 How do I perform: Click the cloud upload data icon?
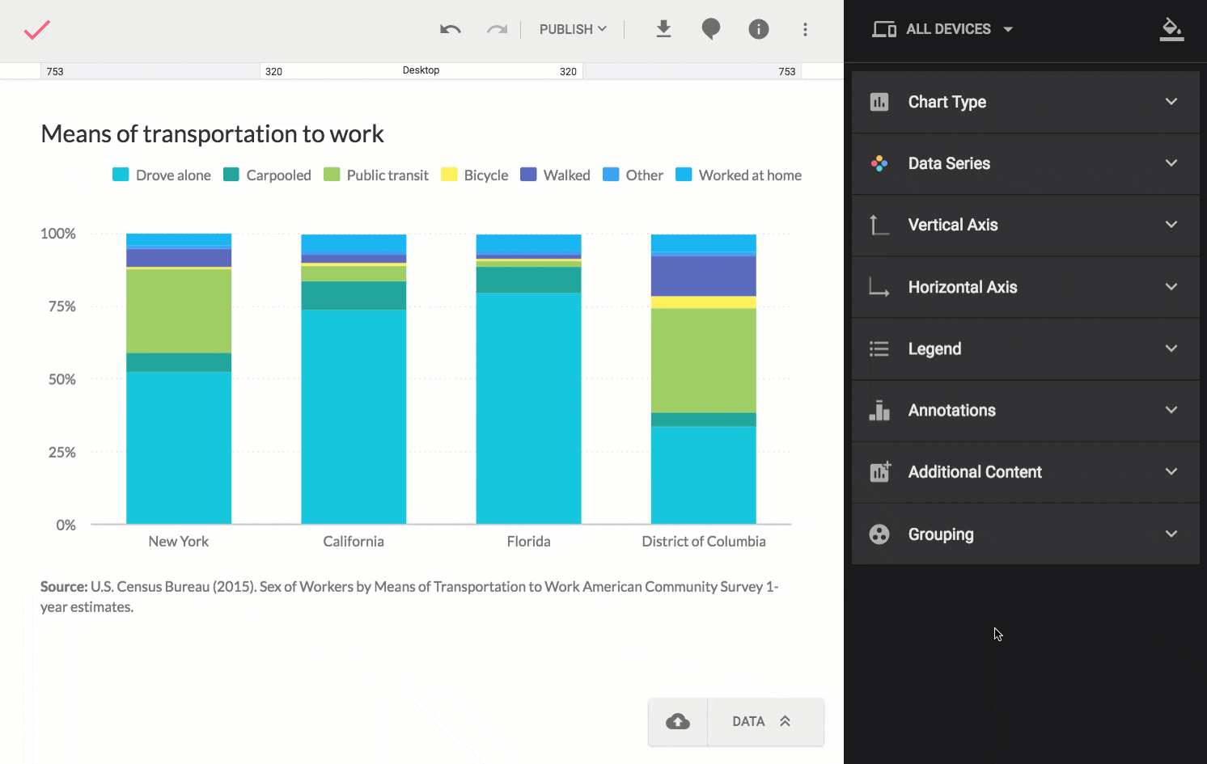678,721
